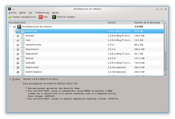Click the Salir button label
Image resolution: width=175 pixels, height=119 pixels.
[45, 17]
